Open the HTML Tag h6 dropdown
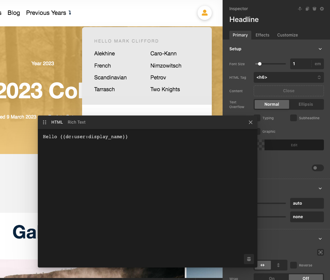330x280 pixels. [288, 77]
